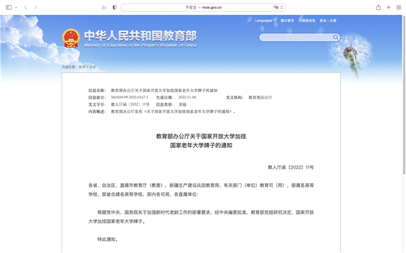Viewport: 406px width, 253px height.
Task: Open the 无障碍浏览 accessibility link
Action: [307, 21]
